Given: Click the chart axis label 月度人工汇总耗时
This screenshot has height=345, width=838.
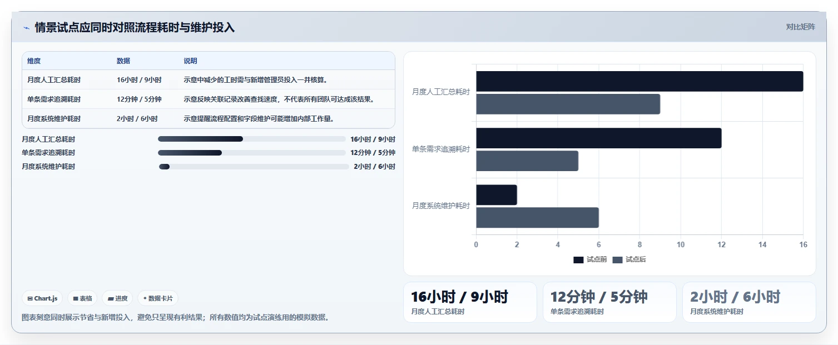Looking at the screenshot, I should click(x=441, y=92).
